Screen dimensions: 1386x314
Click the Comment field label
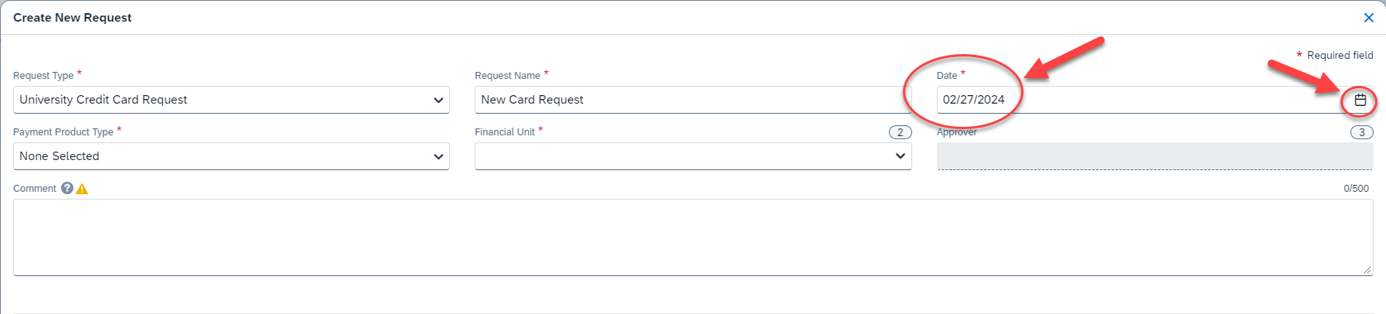pyautogui.click(x=35, y=189)
